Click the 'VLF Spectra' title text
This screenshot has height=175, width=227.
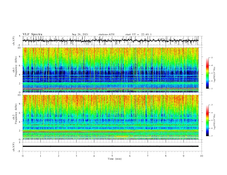32,34
